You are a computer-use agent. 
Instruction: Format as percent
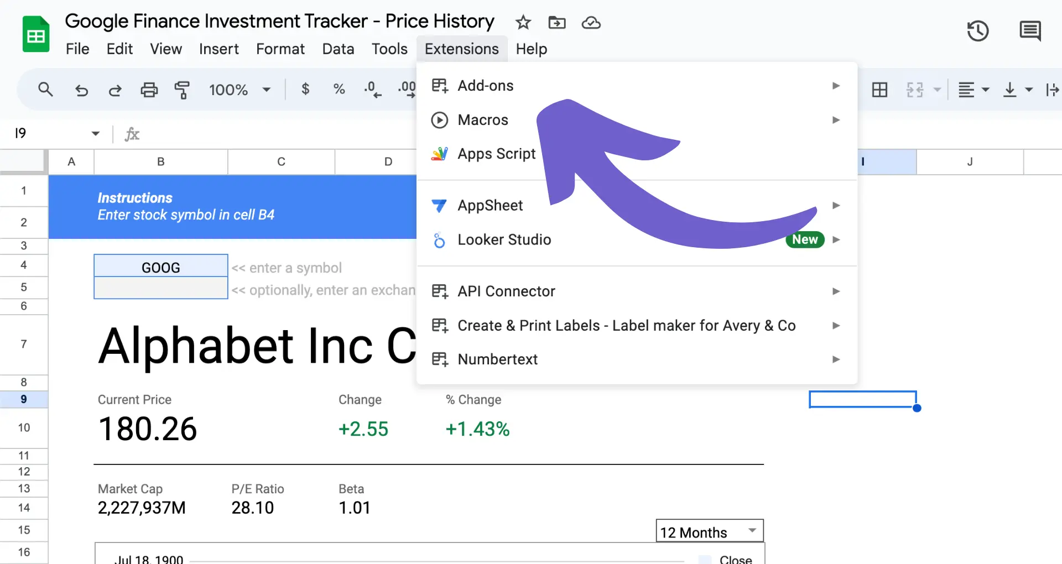(339, 89)
